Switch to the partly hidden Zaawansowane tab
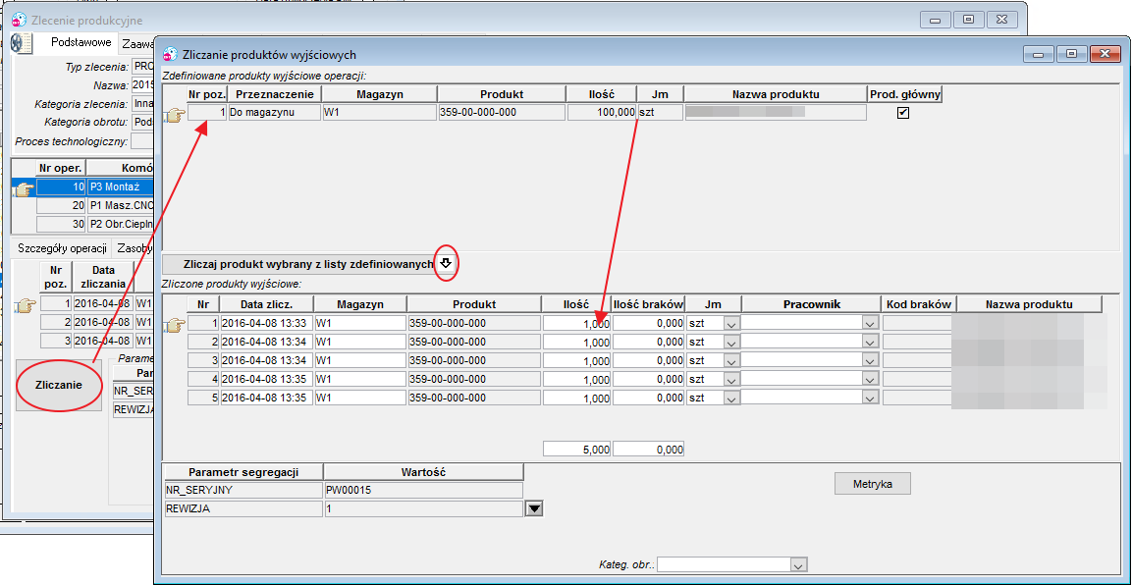1132x585 pixels. click(137, 43)
